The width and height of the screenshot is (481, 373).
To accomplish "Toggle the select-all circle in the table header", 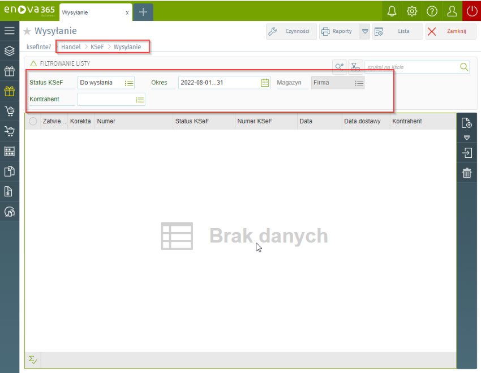I will click(x=33, y=121).
